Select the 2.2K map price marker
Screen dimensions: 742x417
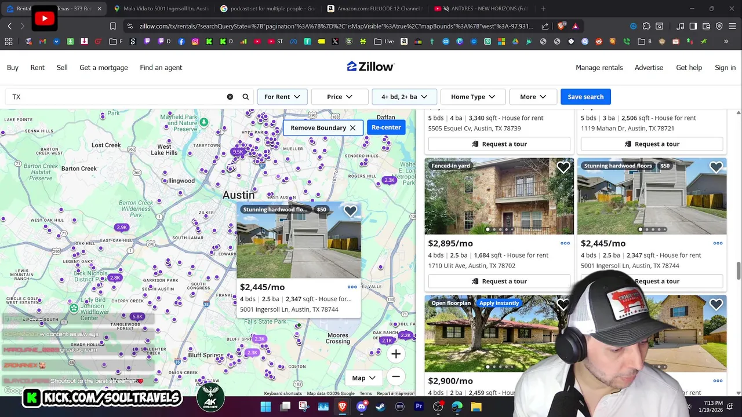(x=405, y=335)
